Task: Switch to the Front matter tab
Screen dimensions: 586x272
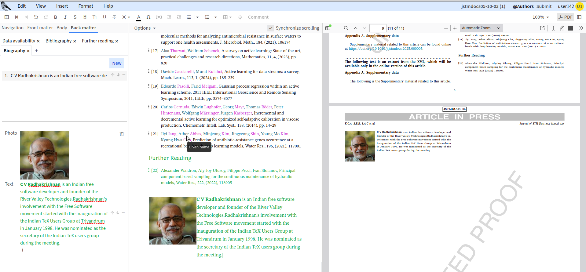Action: [40, 28]
